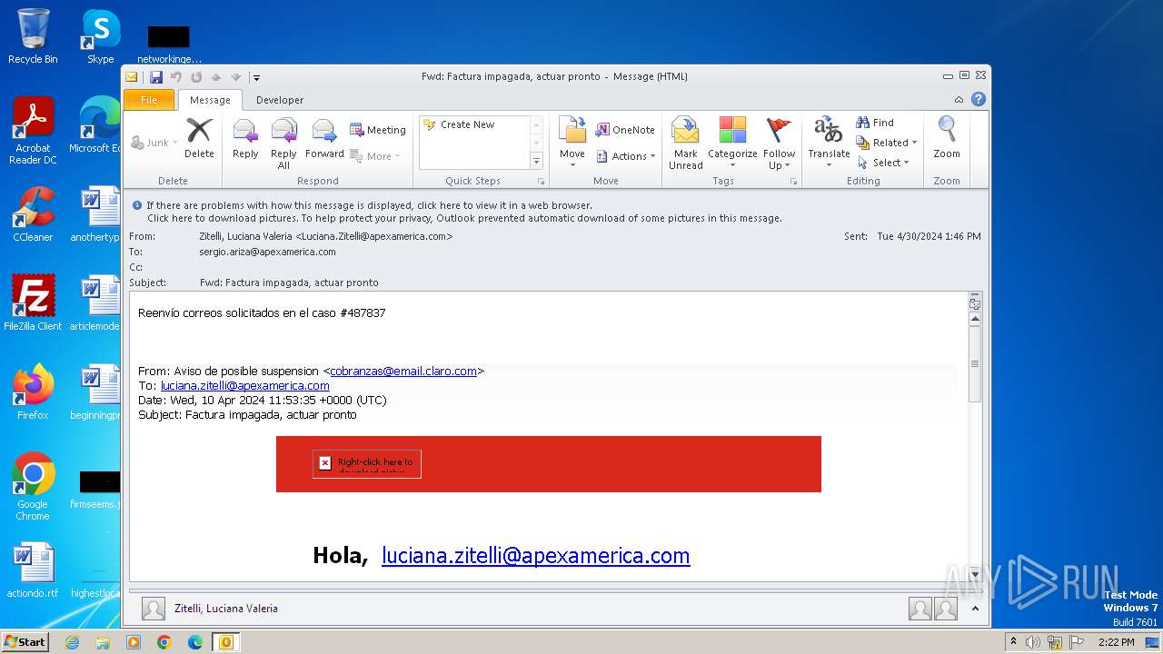Open Outlook Help question mark
1163x654 pixels.
[x=979, y=100]
